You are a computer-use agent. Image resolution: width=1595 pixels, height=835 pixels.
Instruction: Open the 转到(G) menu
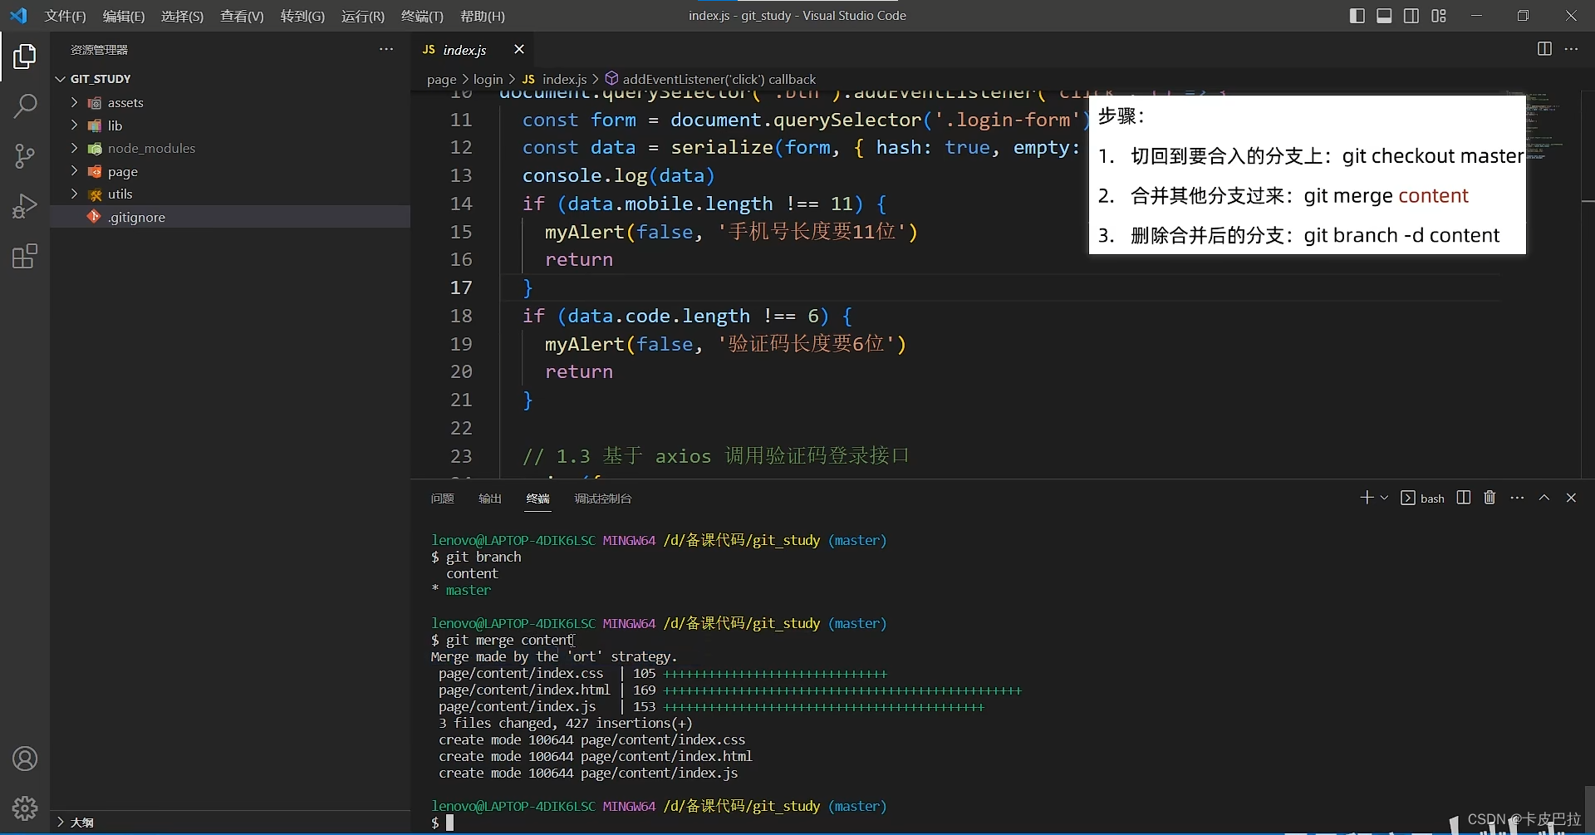coord(302,16)
